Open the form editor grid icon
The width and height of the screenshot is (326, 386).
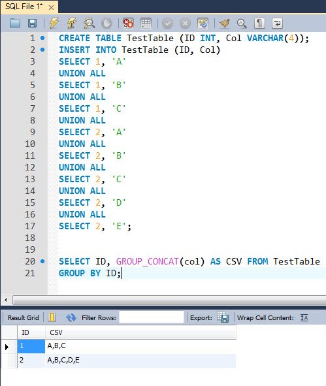pos(52,317)
